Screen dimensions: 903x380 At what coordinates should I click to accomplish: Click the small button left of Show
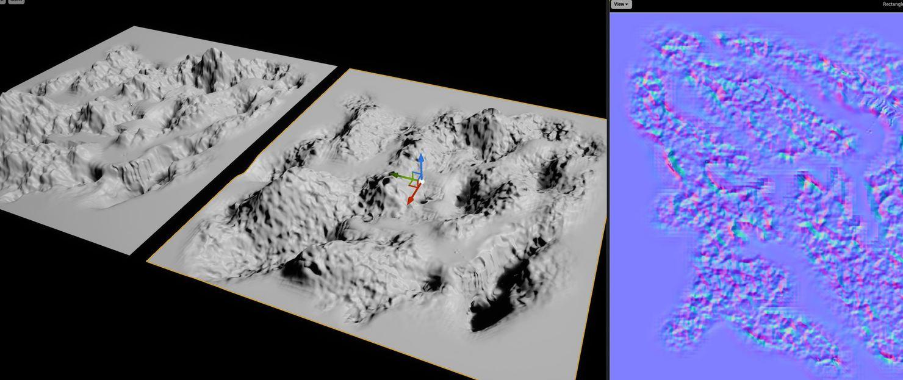(4, 1)
